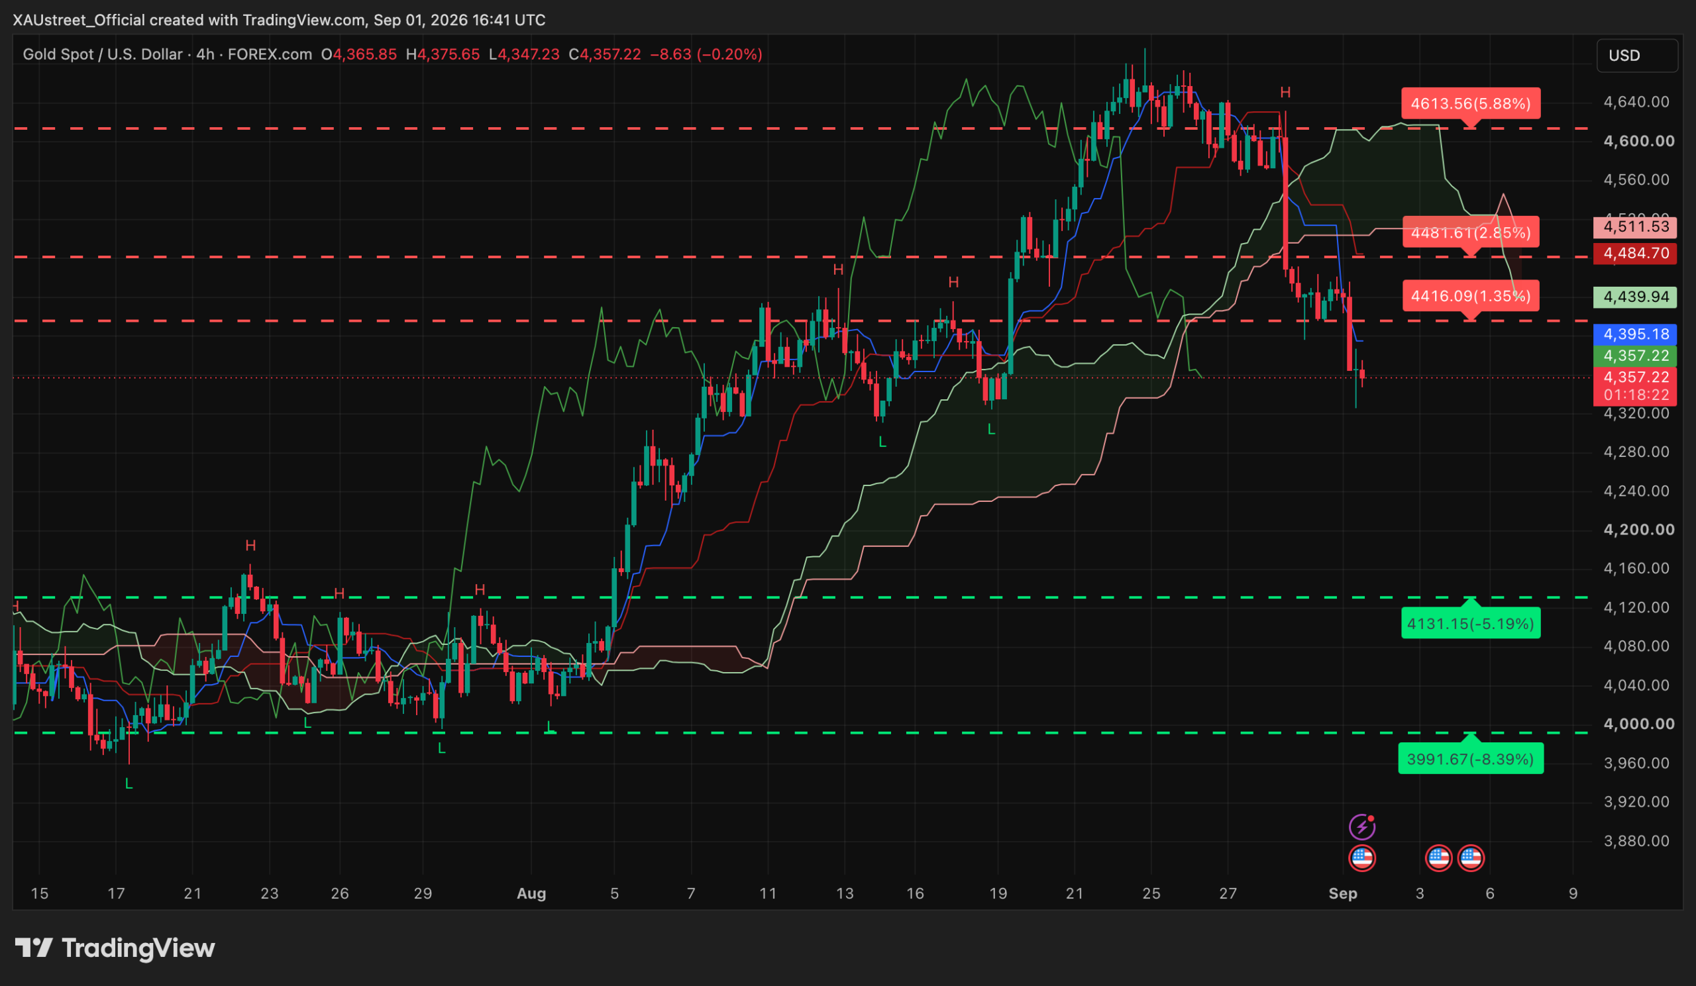
Task: Click the low value L4,347.23
Action: coord(524,54)
